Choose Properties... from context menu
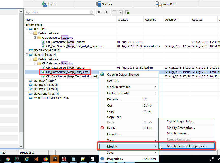 tap(129, 159)
